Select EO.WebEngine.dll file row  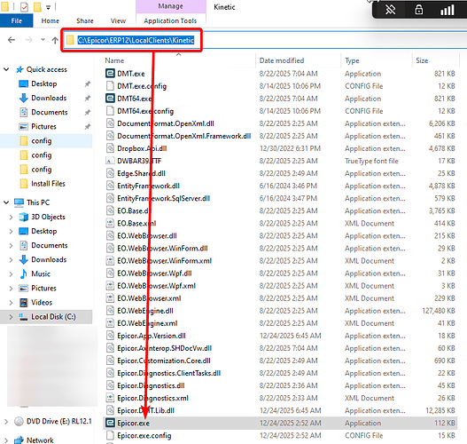280,311
